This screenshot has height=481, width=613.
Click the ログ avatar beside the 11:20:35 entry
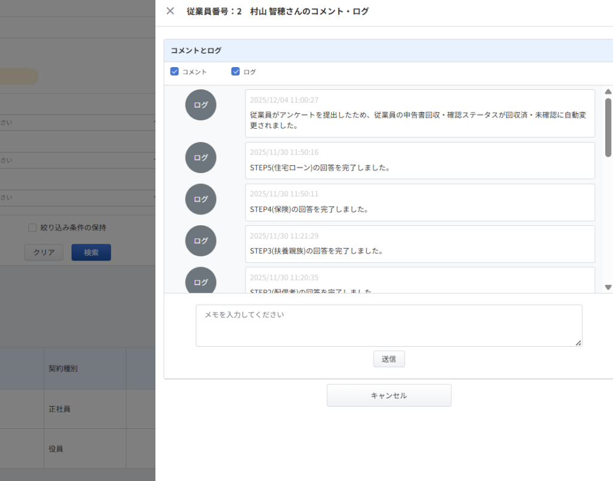tap(201, 280)
